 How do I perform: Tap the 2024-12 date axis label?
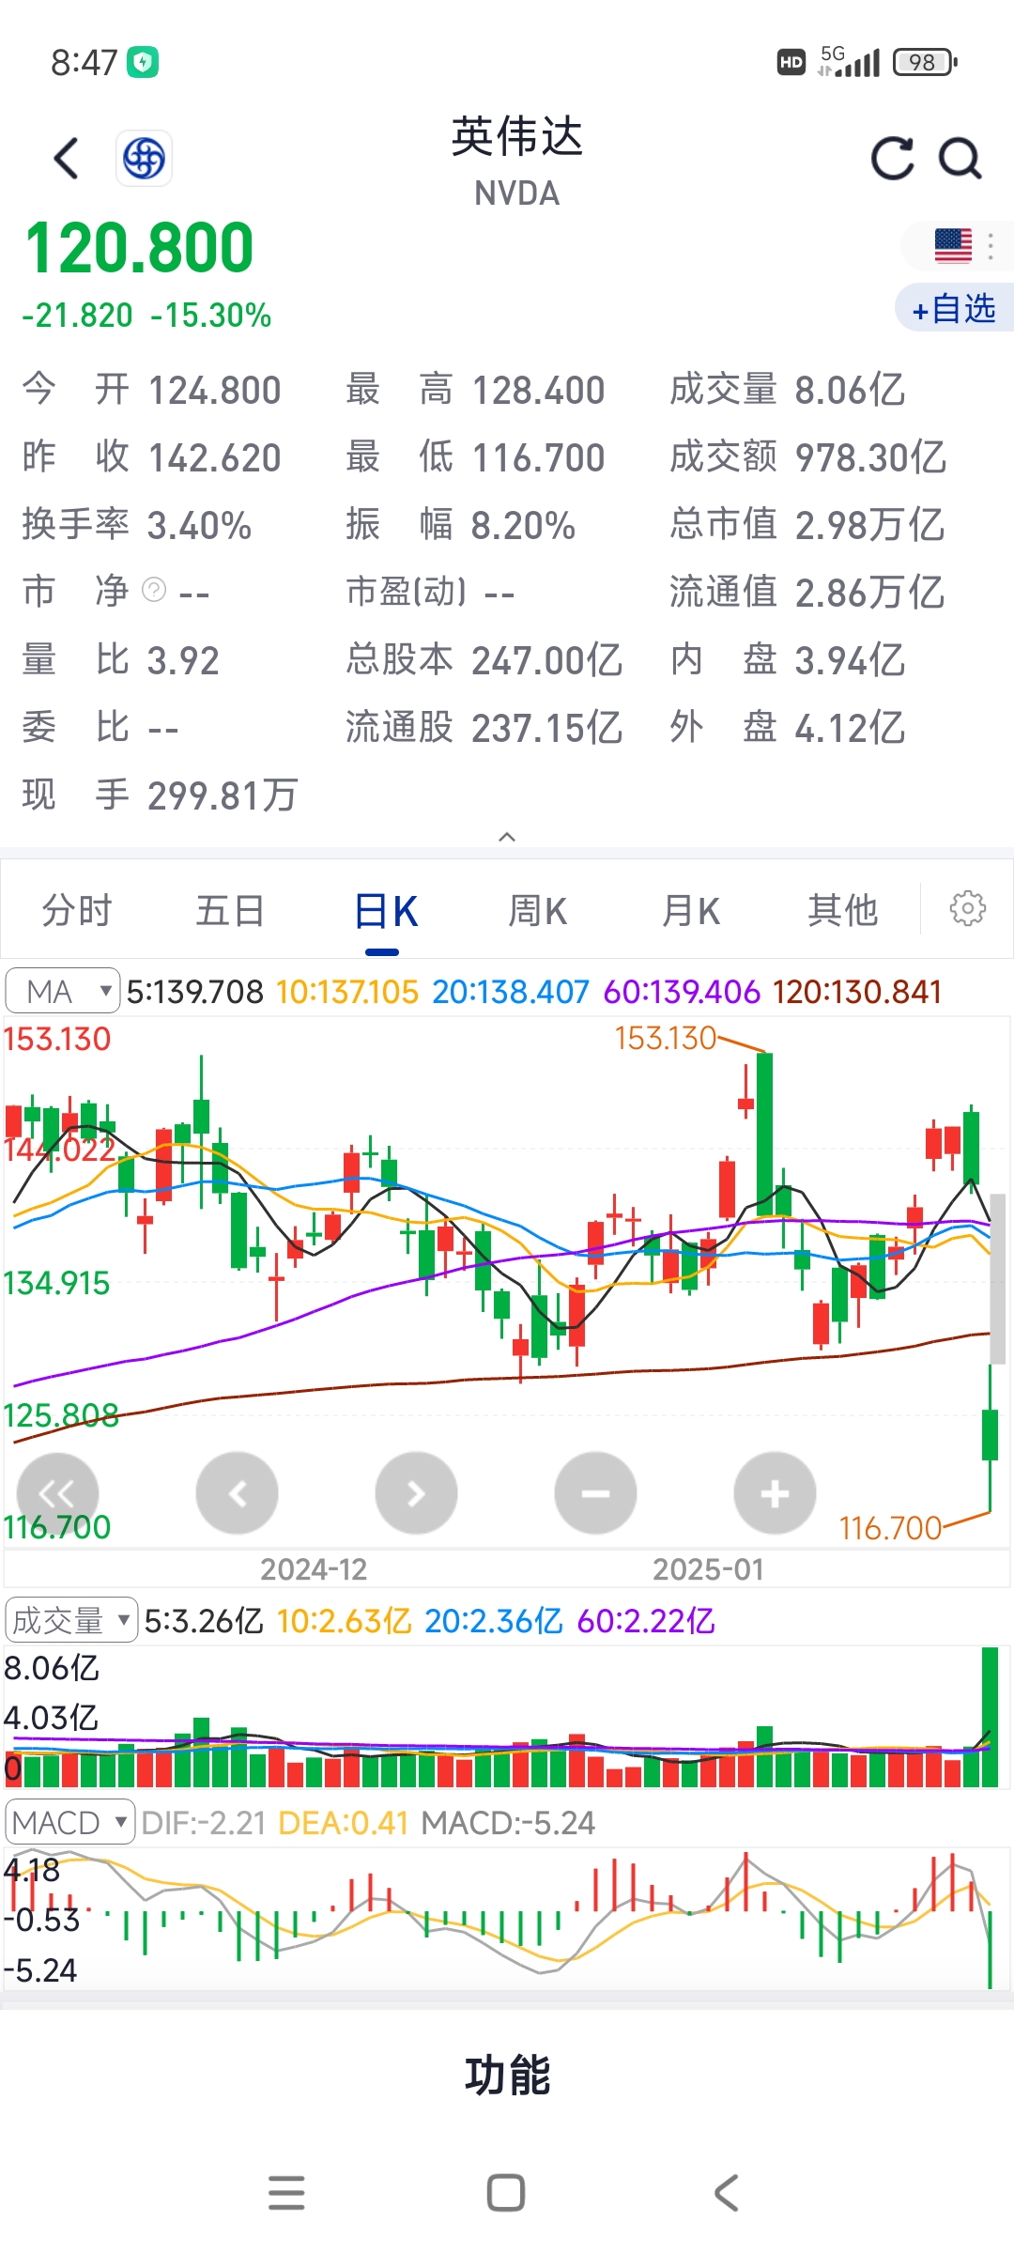coord(314,1569)
